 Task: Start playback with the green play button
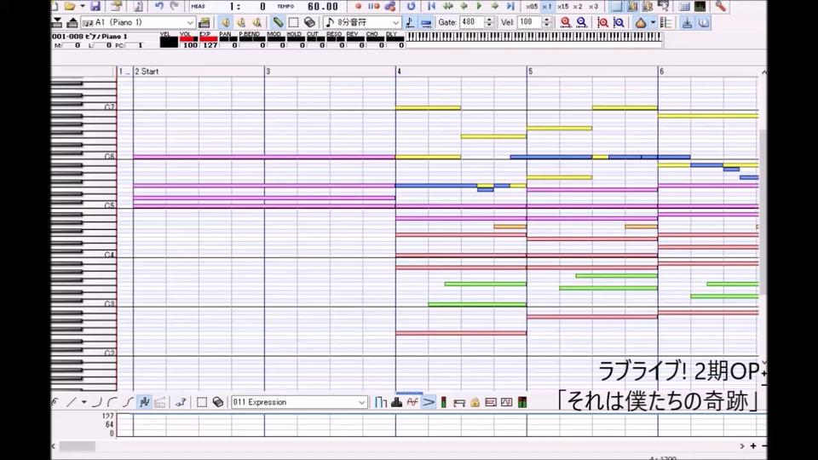tap(479, 6)
